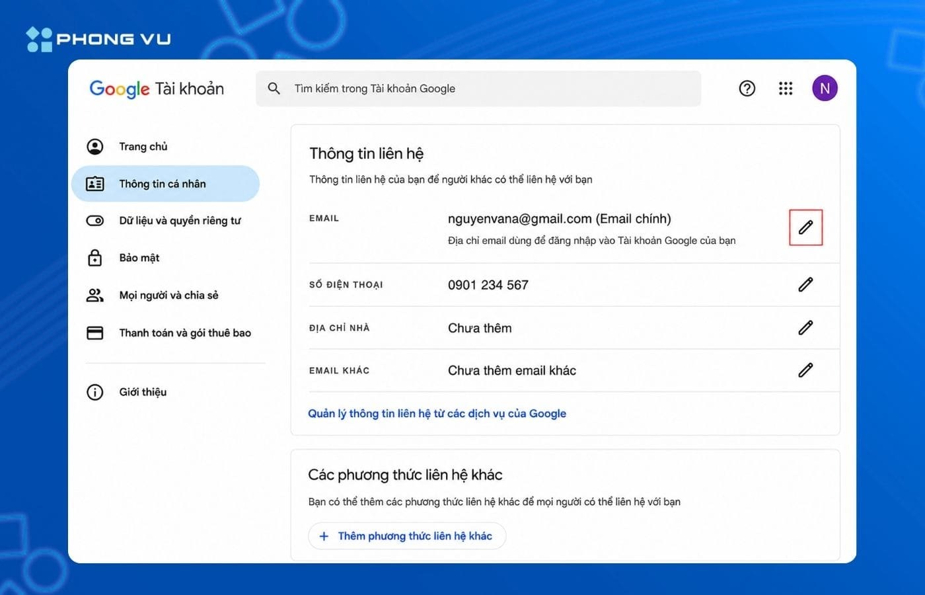The width and height of the screenshot is (925, 595).
Task: Click the Bảo mật lock icon
Action: coord(95,258)
